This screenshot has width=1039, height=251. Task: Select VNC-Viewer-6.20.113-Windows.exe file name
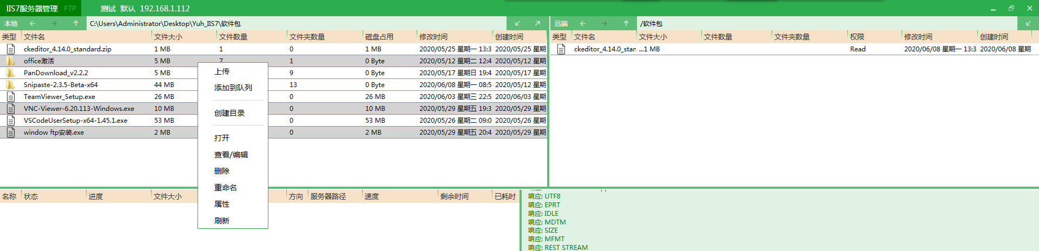click(x=79, y=108)
